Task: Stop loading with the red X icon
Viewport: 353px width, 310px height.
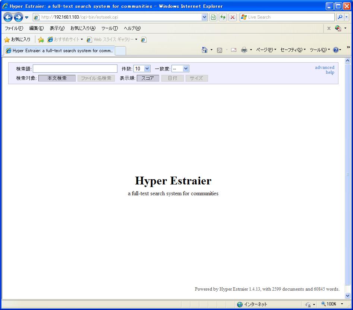Action: (233, 17)
